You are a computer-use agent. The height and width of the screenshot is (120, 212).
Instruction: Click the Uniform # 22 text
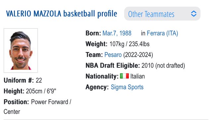click(x=23, y=80)
